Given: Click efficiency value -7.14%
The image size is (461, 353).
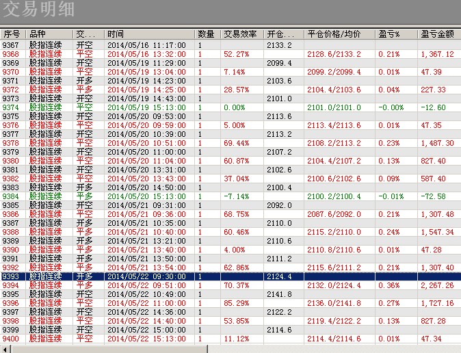Looking at the screenshot, I should tap(237, 196).
